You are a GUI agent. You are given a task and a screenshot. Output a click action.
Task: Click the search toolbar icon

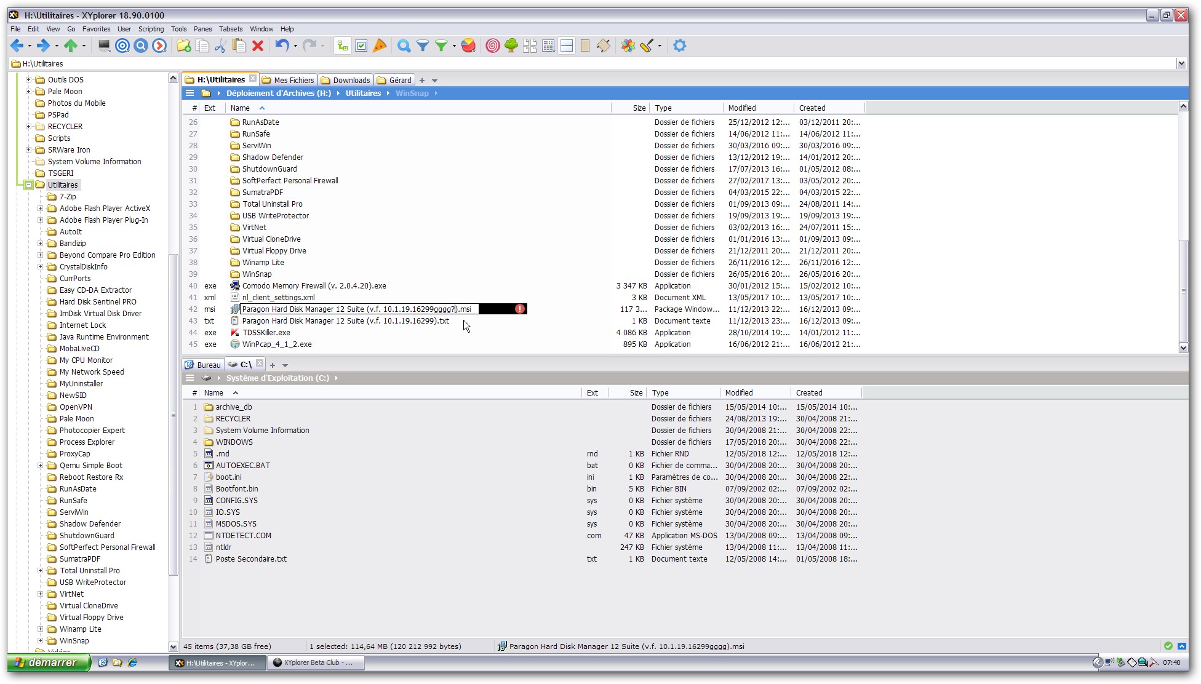click(404, 46)
